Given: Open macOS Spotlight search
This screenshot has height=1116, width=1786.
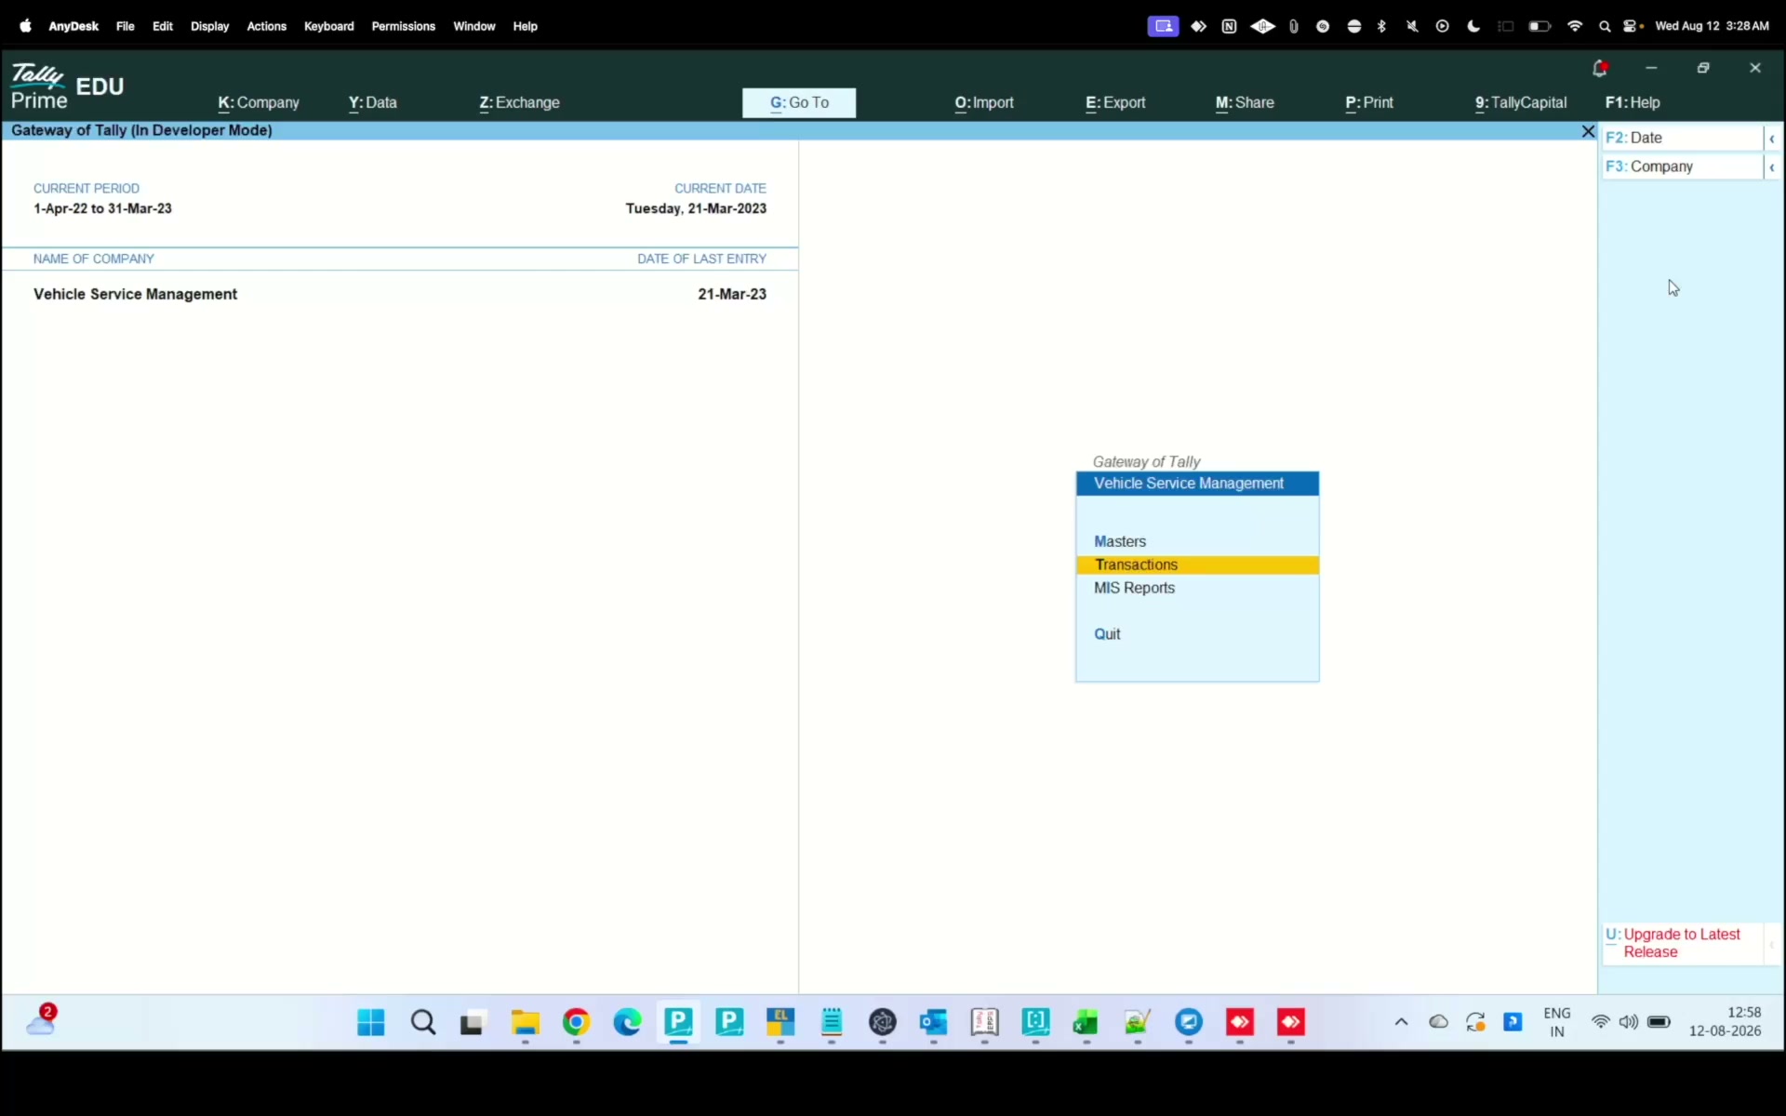Looking at the screenshot, I should tap(1605, 26).
